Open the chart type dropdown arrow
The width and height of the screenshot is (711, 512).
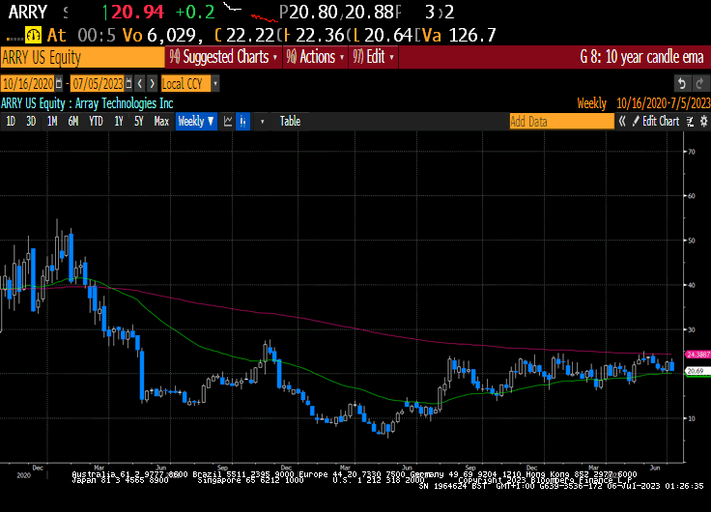pos(262,122)
